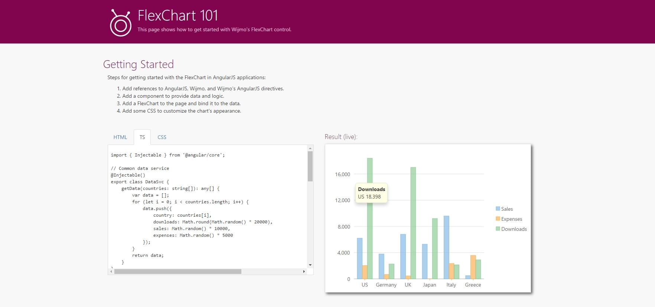Open the CSS code tab
655x307 pixels.
(x=162, y=137)
